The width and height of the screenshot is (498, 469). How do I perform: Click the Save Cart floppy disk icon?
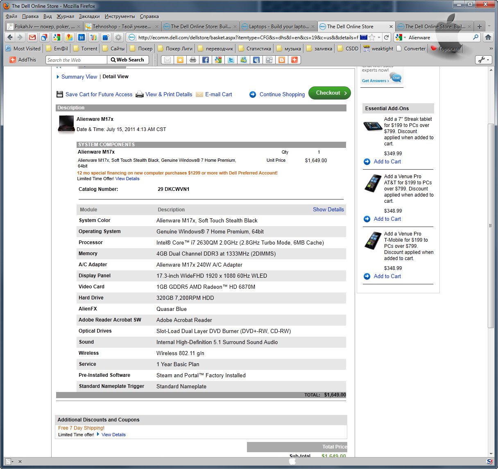(x=60, y=94)
